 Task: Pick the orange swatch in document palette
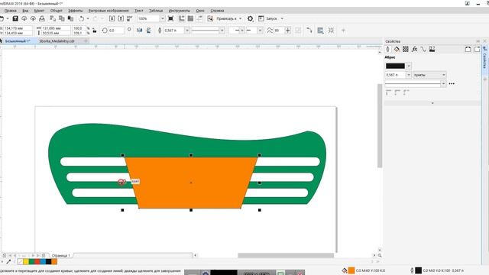[54, 261]
